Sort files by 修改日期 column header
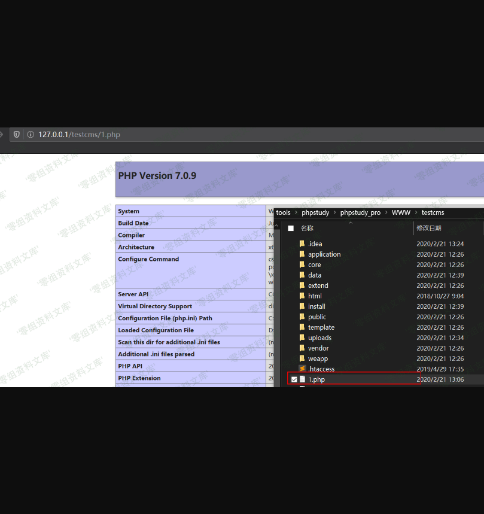This screenshot has height=514, width=484. click(x=429, y=228)
